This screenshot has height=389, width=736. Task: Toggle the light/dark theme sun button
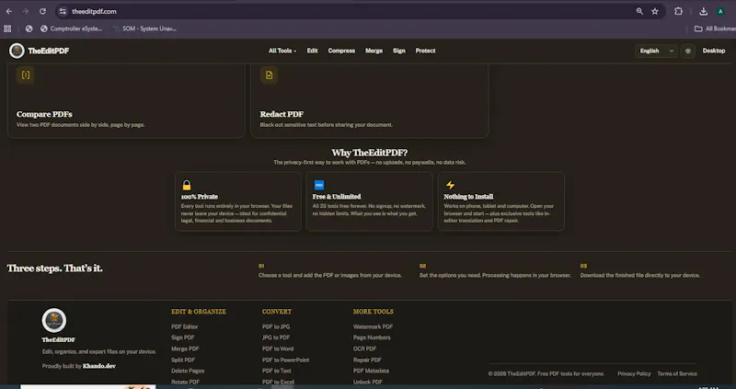point(688,51)
